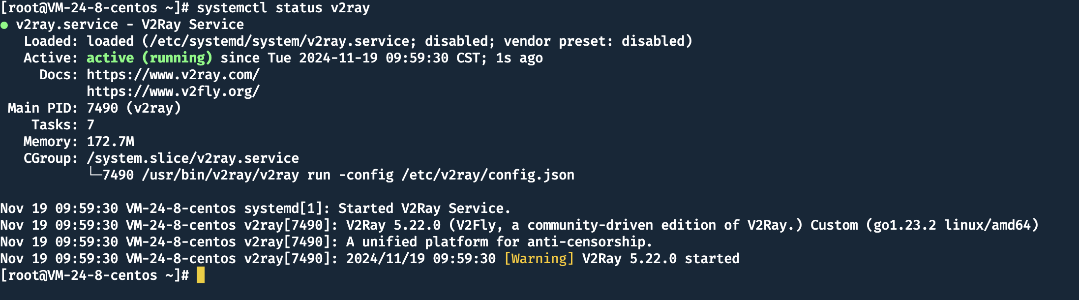This screenshot has height=300, width=1079.
Task: Click the Tasks count value 7
Action: (90, 125)
